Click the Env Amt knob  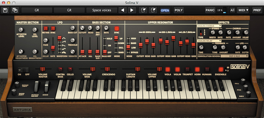tap(98, 28)
